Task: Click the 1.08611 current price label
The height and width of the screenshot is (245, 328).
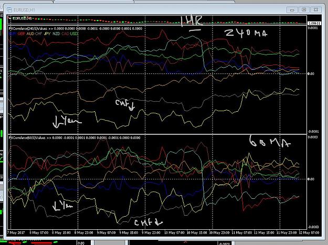Action: [314, 23]
